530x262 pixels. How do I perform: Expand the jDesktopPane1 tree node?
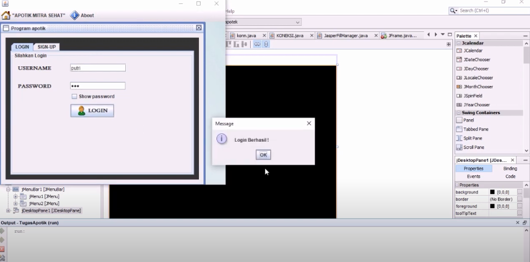pyautogui.click(x=8, y=211)
